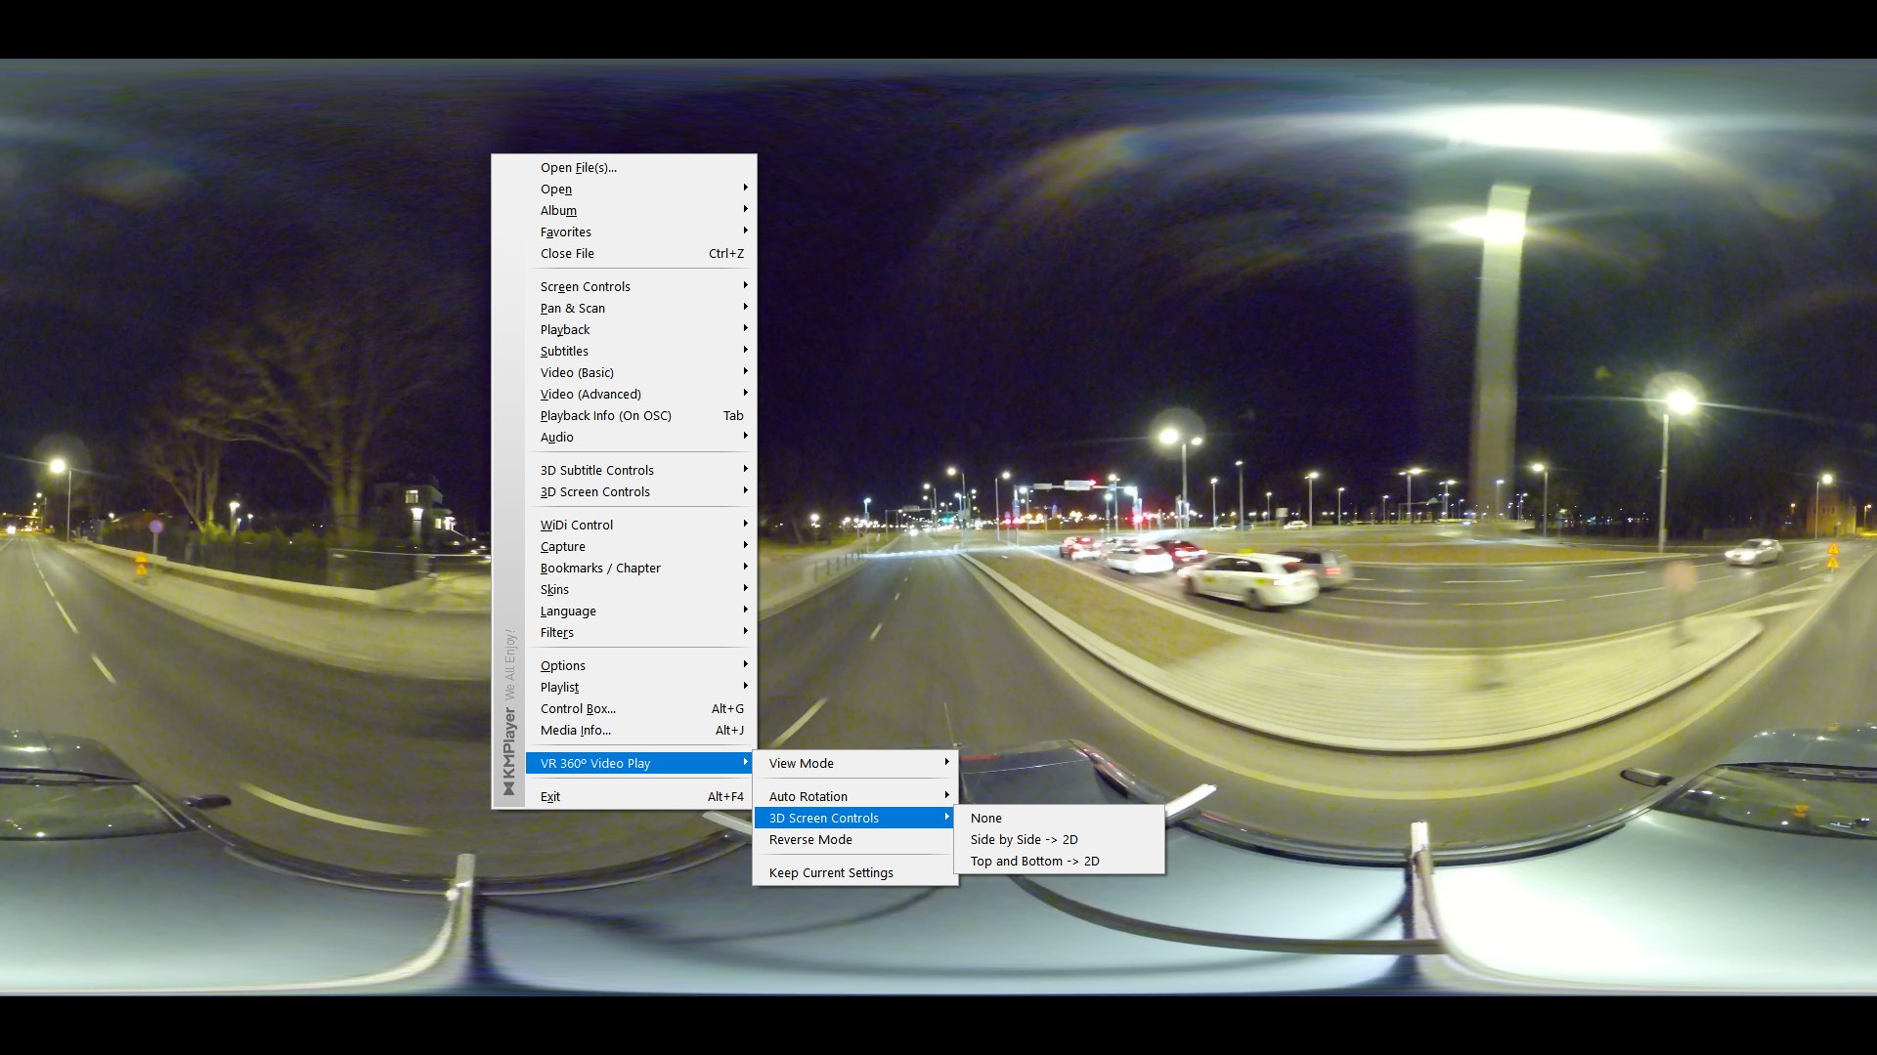
Task: Toggle Reverse Mode option
Action: point(810,840)
